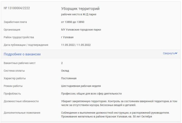Click work type value Постоянная

click(x=69, y=78)
